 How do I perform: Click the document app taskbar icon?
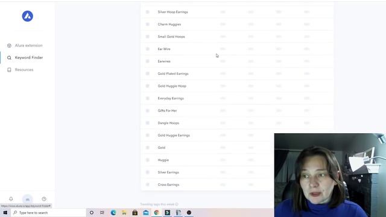pos(179,213)
